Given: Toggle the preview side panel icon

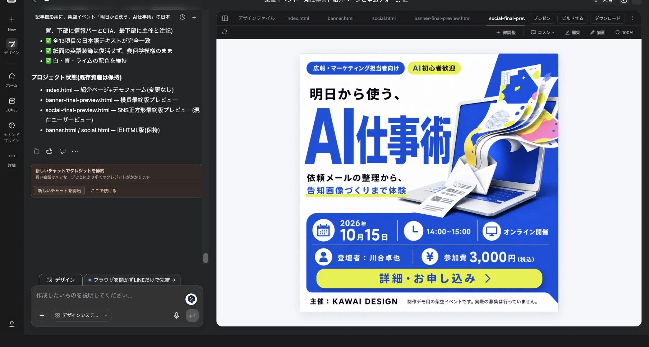Looking at the screenshot, I should [x=225, y=18].
